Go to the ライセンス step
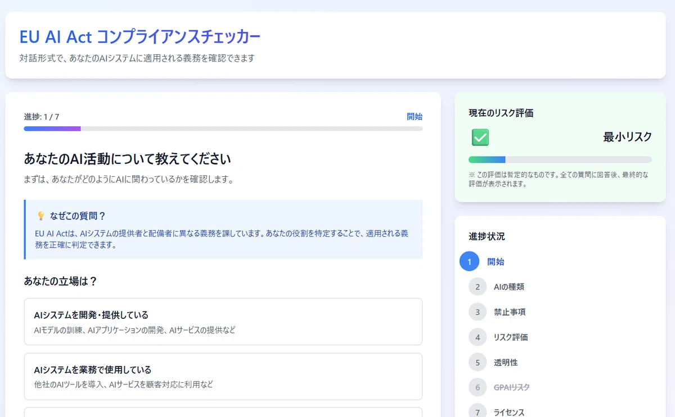The width and height of the screenshot is (675, 417). (509, 413)
